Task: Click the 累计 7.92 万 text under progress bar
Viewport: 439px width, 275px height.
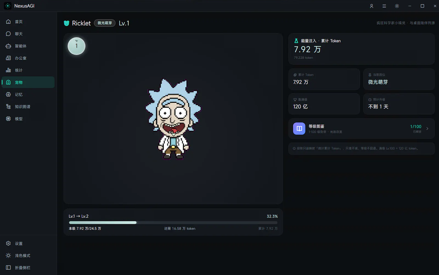Action: point(268,228)
